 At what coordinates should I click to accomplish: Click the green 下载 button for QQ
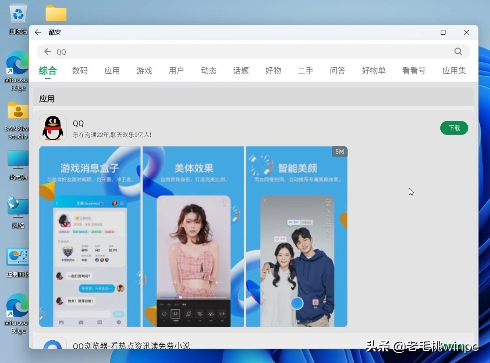click(x=454, y=128)
